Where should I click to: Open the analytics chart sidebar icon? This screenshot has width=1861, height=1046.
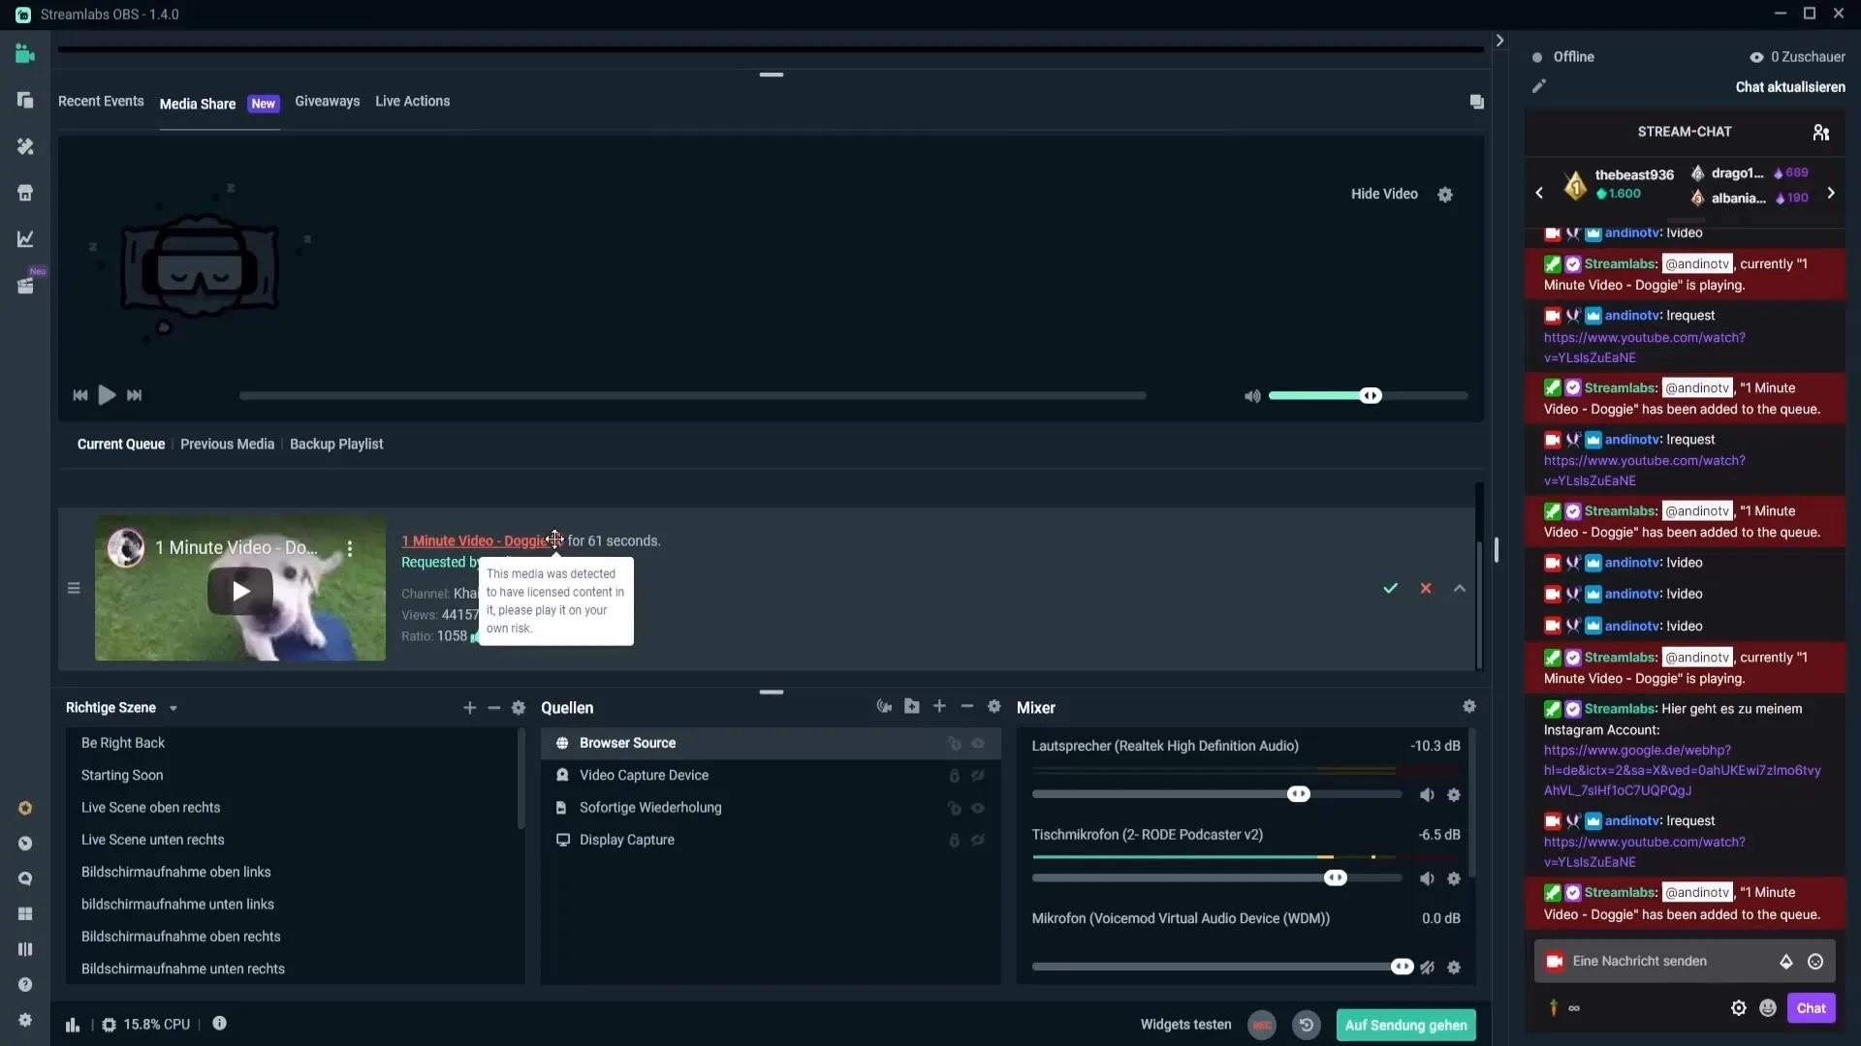point(25,238)
